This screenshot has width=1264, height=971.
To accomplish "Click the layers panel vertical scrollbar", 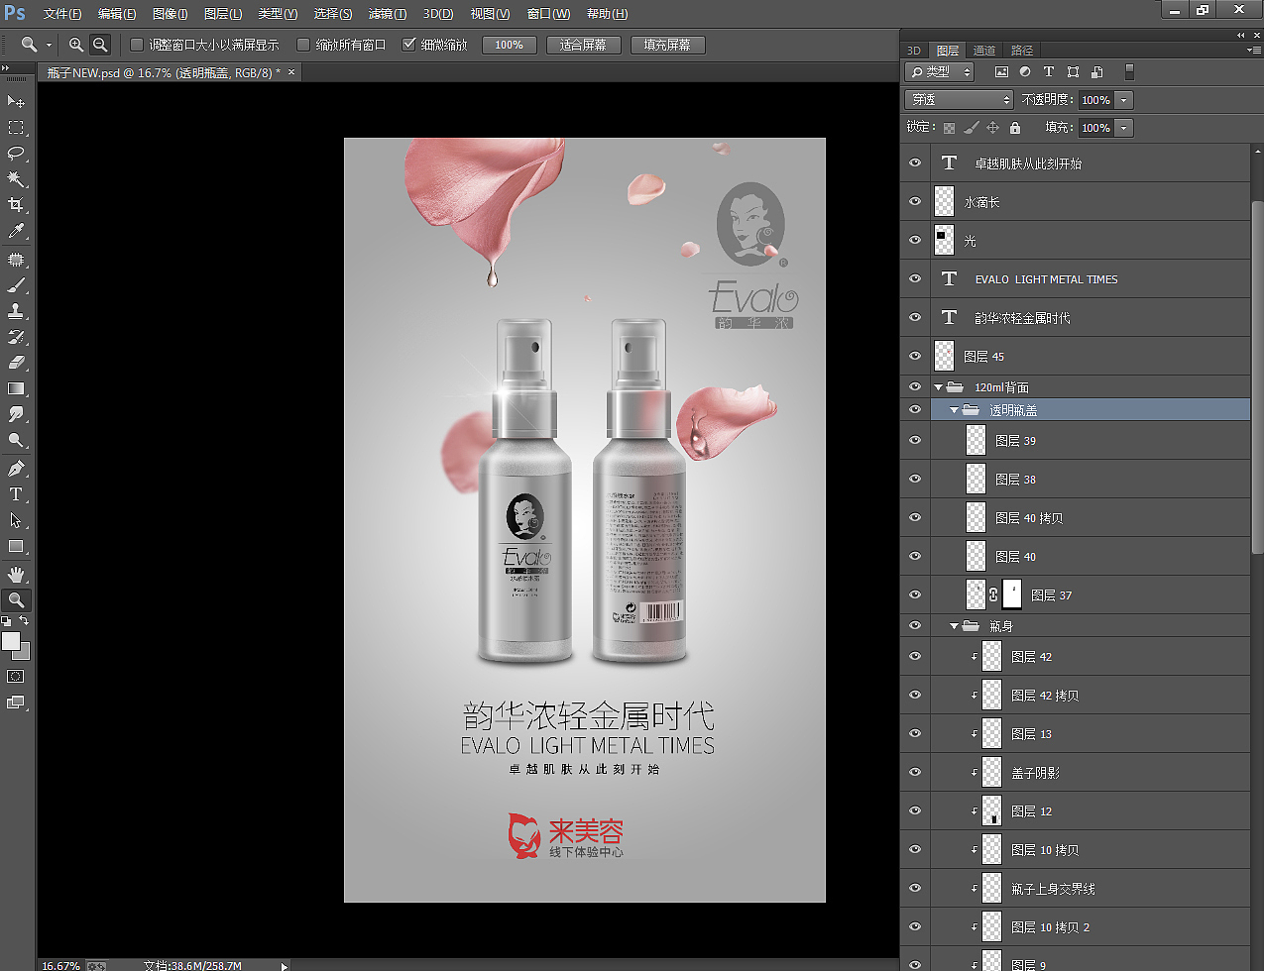I will 1257,377.
